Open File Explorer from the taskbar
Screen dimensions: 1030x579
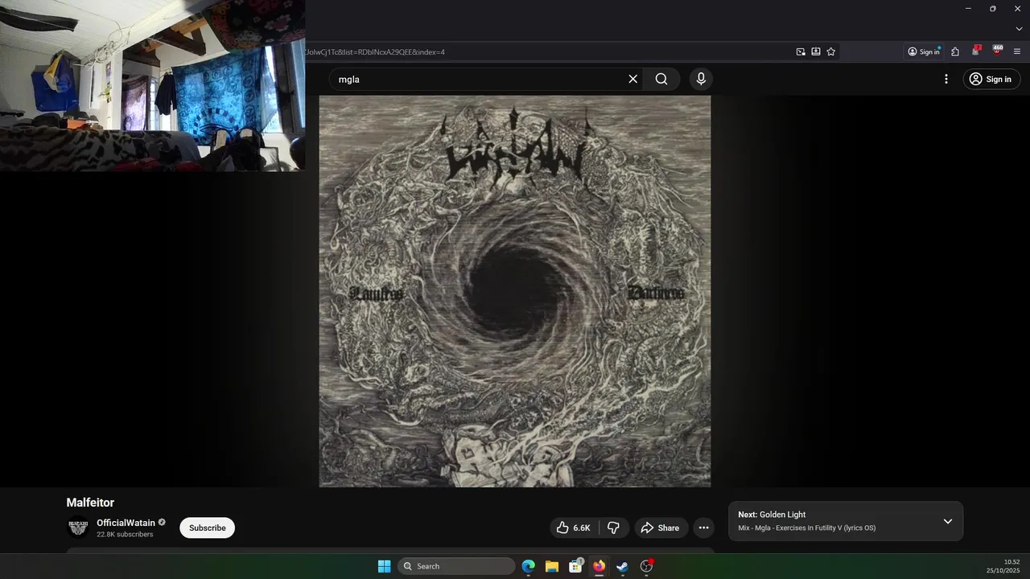pyautogui.click(x=552, y=566)
